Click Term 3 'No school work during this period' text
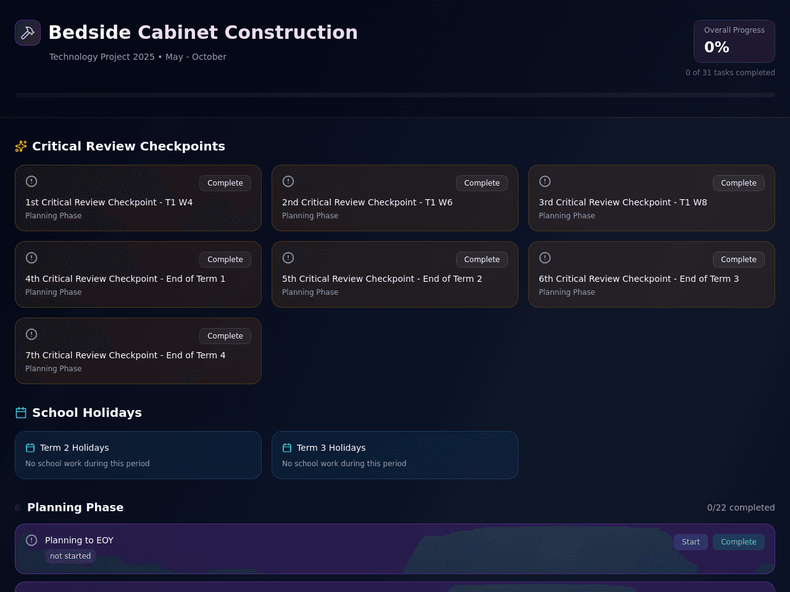 [x=344, y=464]
